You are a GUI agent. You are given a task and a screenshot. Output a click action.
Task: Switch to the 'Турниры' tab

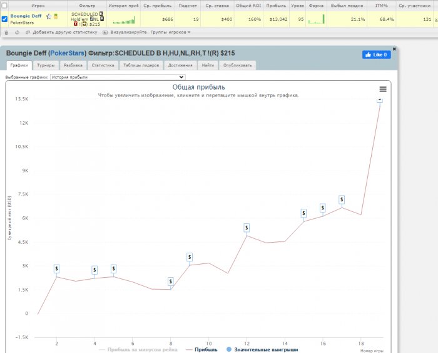coord(44,65)
